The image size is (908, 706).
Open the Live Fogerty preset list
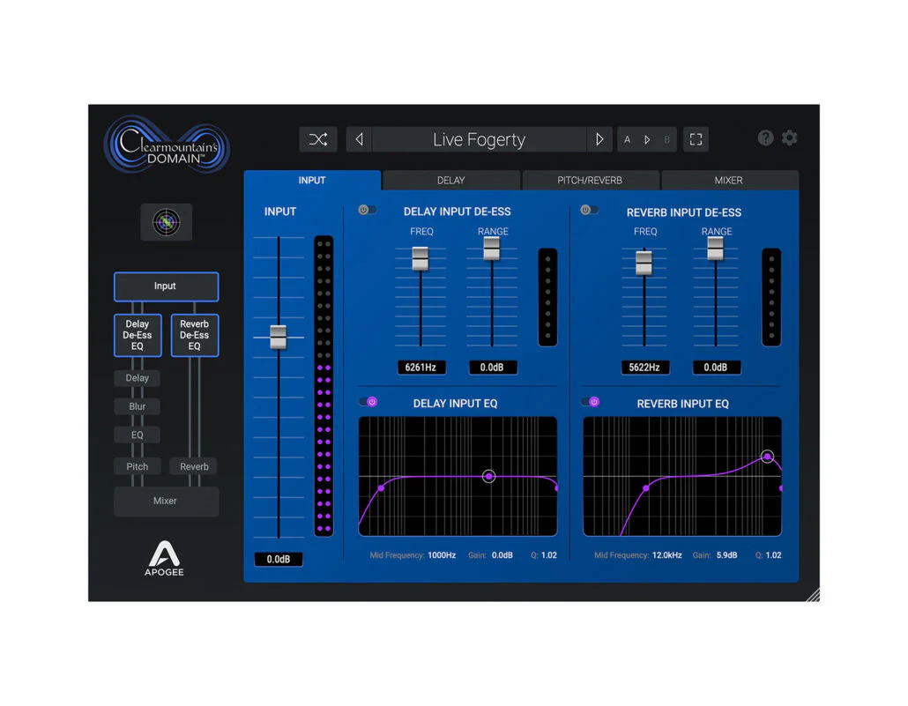[479, 139]
